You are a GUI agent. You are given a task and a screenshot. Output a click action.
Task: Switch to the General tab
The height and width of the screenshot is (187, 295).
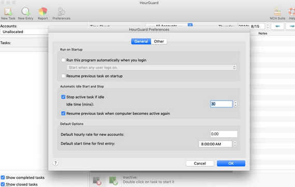(141, 42)
